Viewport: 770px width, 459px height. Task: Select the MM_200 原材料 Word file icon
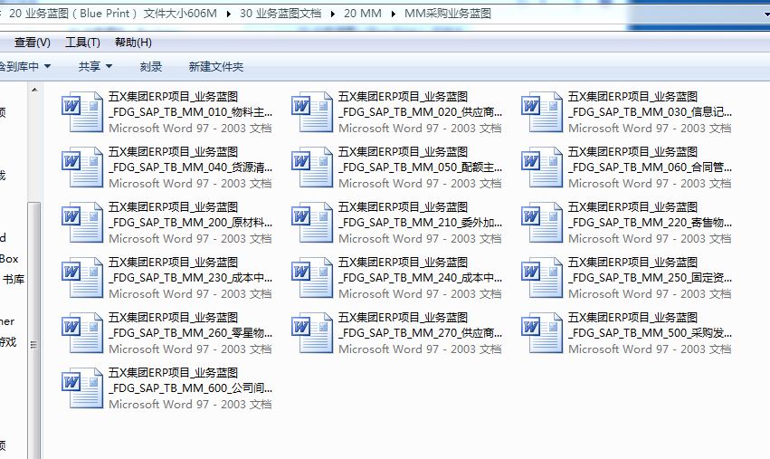click(82, 223)
